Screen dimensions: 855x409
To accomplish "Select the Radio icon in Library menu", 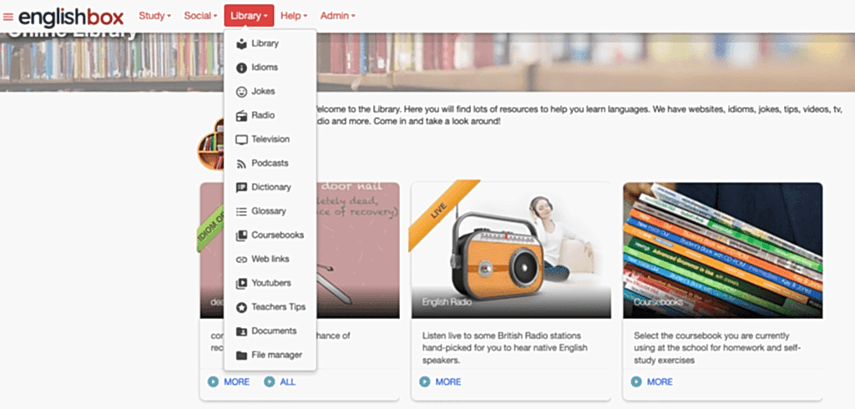I will [241, 116].
